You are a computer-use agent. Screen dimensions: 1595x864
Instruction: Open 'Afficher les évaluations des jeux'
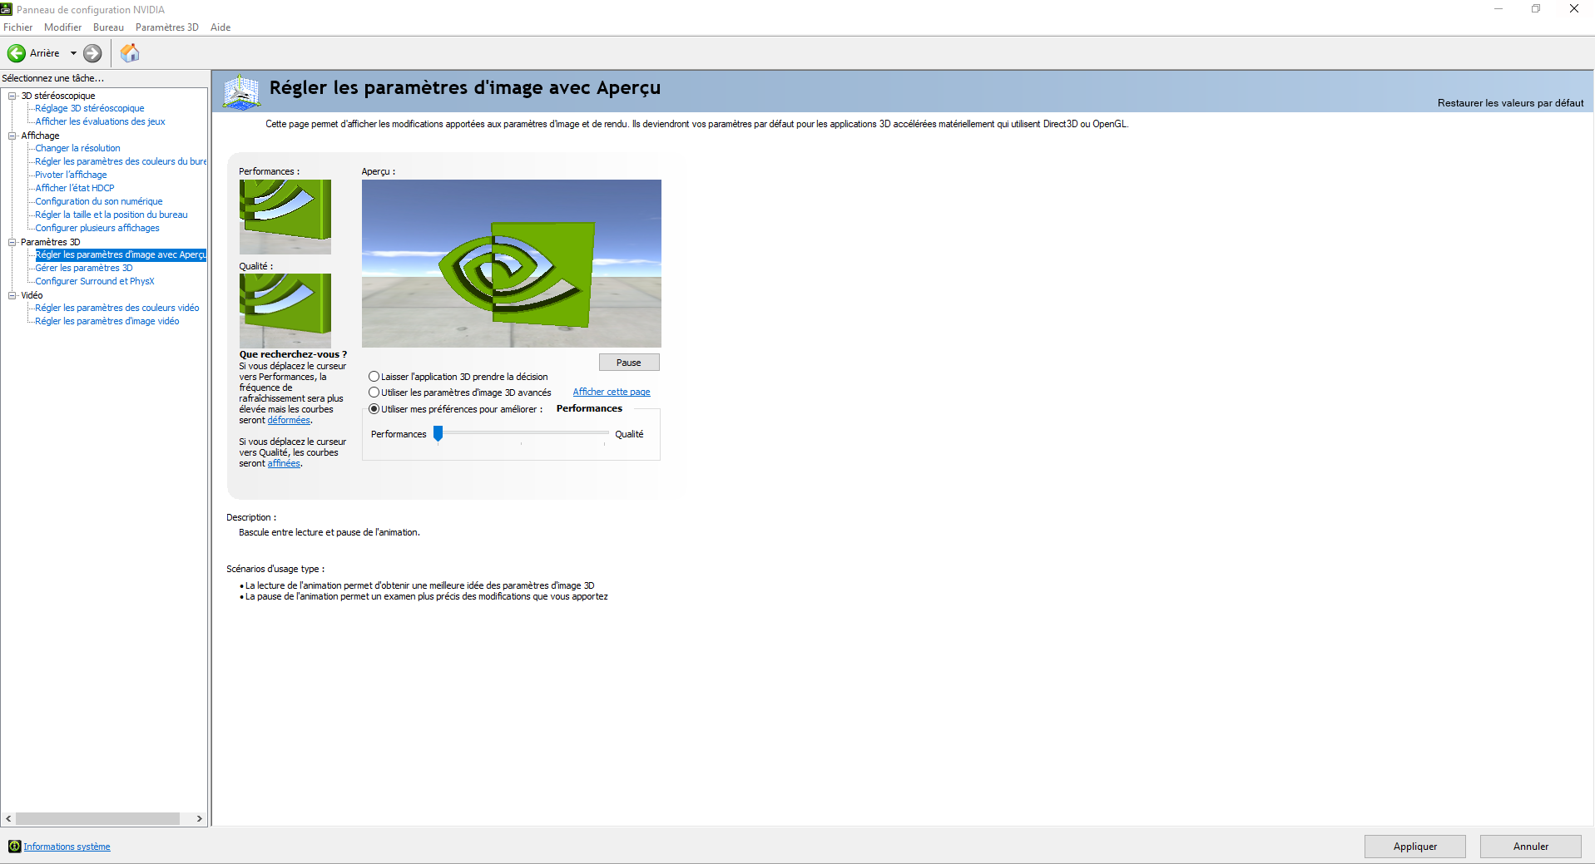click(100, 121)
